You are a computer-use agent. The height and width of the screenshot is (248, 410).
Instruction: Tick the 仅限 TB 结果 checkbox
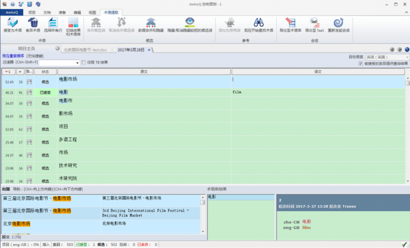coord(83,62)
